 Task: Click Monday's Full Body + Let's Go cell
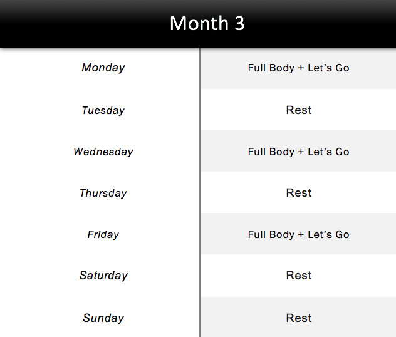(298, 68)
